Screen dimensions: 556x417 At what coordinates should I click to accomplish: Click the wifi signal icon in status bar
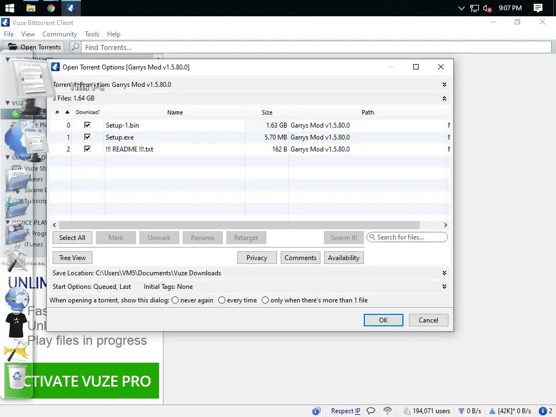pyautogui.click(x=388, y=410)
